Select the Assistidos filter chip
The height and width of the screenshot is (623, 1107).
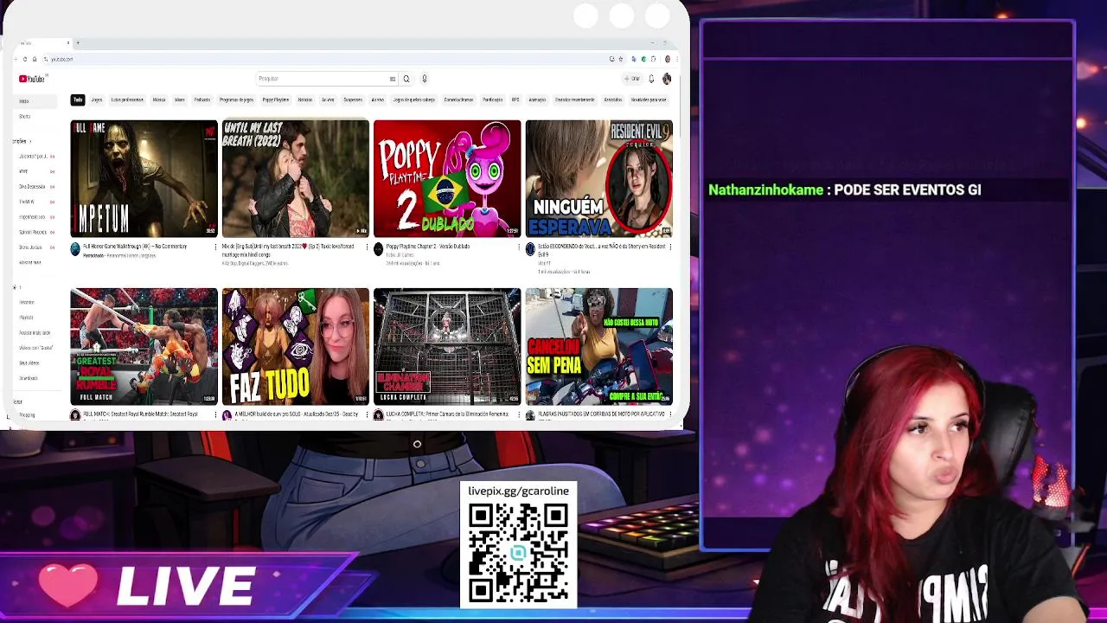pyautogui.click(x=613, y=100)
